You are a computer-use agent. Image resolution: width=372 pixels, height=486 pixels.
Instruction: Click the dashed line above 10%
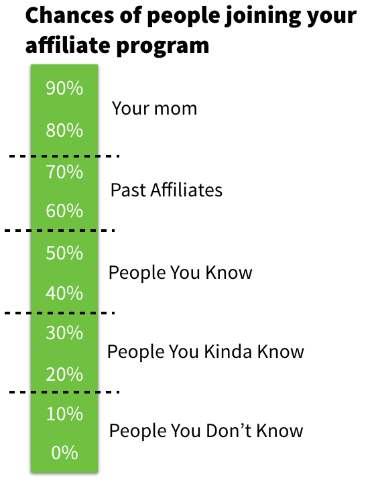pos(64,392)
